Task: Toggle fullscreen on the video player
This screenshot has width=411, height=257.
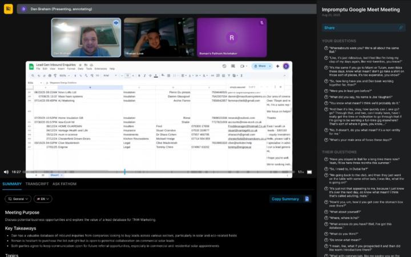Action: 310,171
